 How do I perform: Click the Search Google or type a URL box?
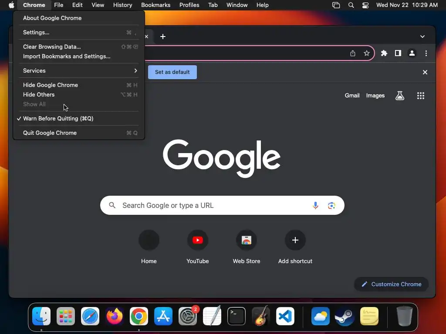point(222,205)
